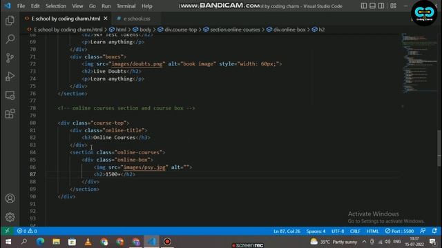Viewport: 442px width, 248px height.
Task: Toggle secondary side bar layout icon
Action: click(381, 6)
